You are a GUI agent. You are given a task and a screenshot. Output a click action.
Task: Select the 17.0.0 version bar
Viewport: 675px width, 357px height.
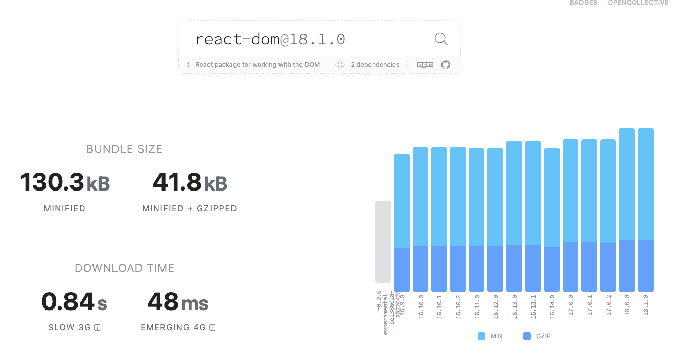point(571,215)
